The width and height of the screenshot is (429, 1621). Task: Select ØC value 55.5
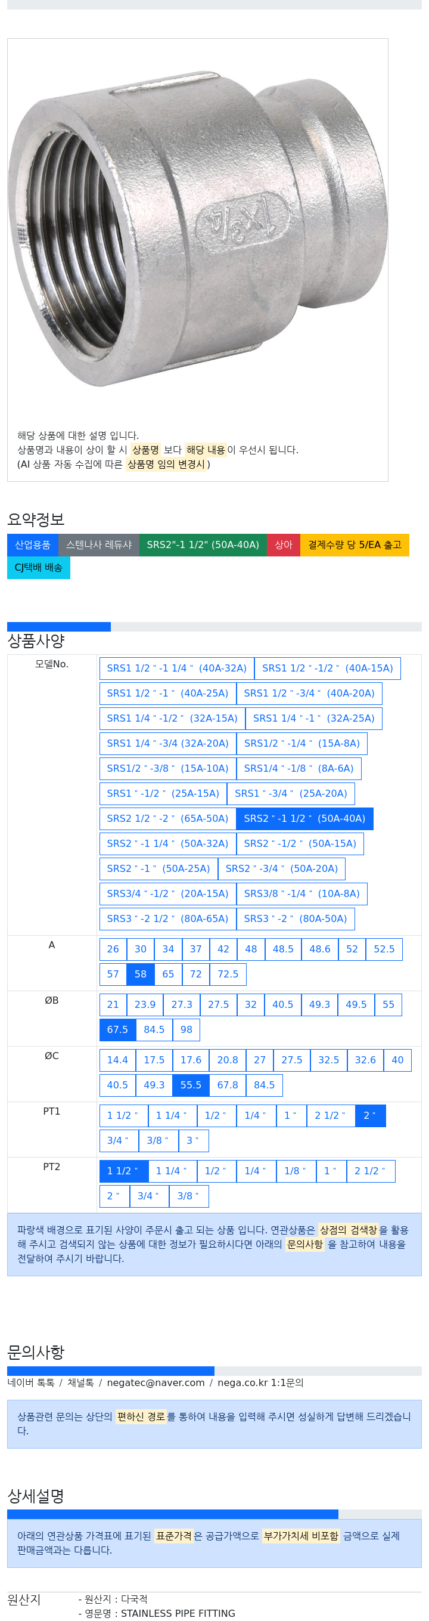pos(191,1085)
